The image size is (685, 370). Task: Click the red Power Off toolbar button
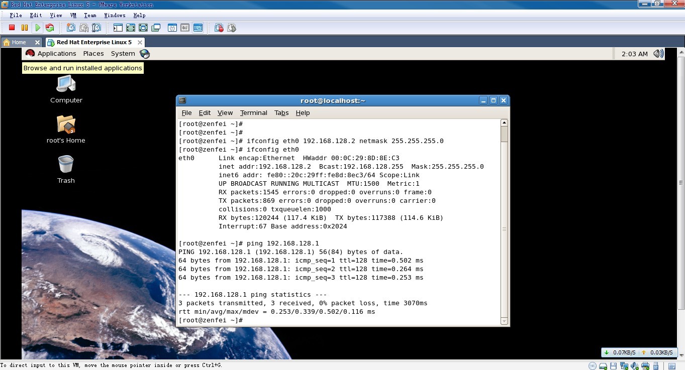click(x=12, y=28)
